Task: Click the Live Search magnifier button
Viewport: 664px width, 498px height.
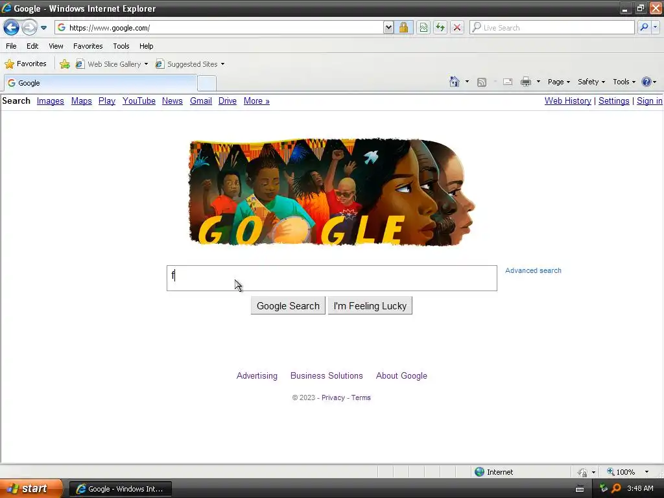Action: (644, 27)
